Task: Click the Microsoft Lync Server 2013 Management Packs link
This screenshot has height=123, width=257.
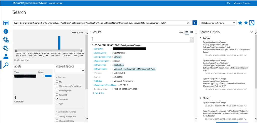Action: point(135,69)
